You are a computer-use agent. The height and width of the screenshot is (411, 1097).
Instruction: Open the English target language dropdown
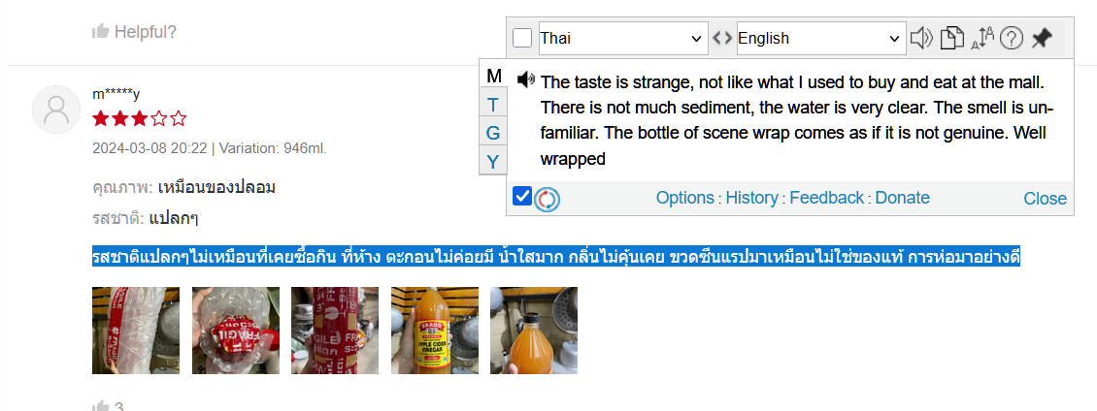(x=820, y=38)
